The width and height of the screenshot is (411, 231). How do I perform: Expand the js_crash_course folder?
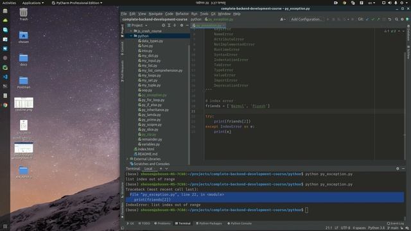131,31
